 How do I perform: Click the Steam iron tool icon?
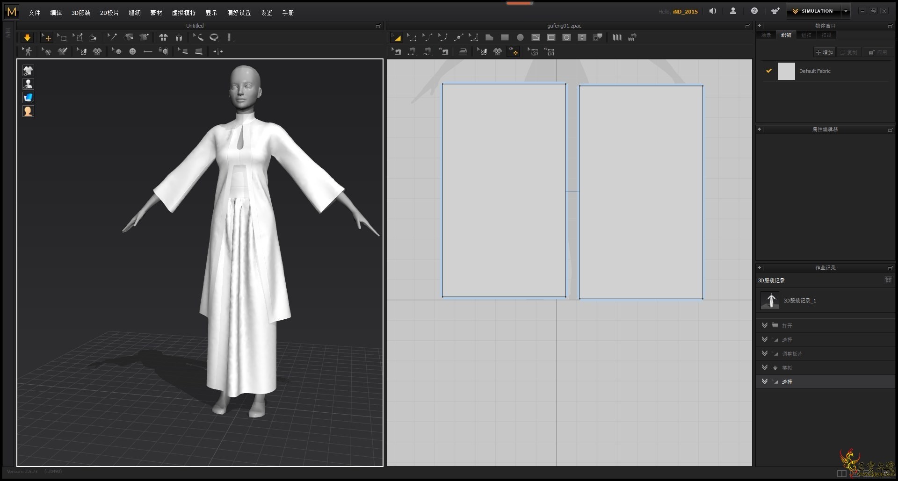click(x=463, y=52)
